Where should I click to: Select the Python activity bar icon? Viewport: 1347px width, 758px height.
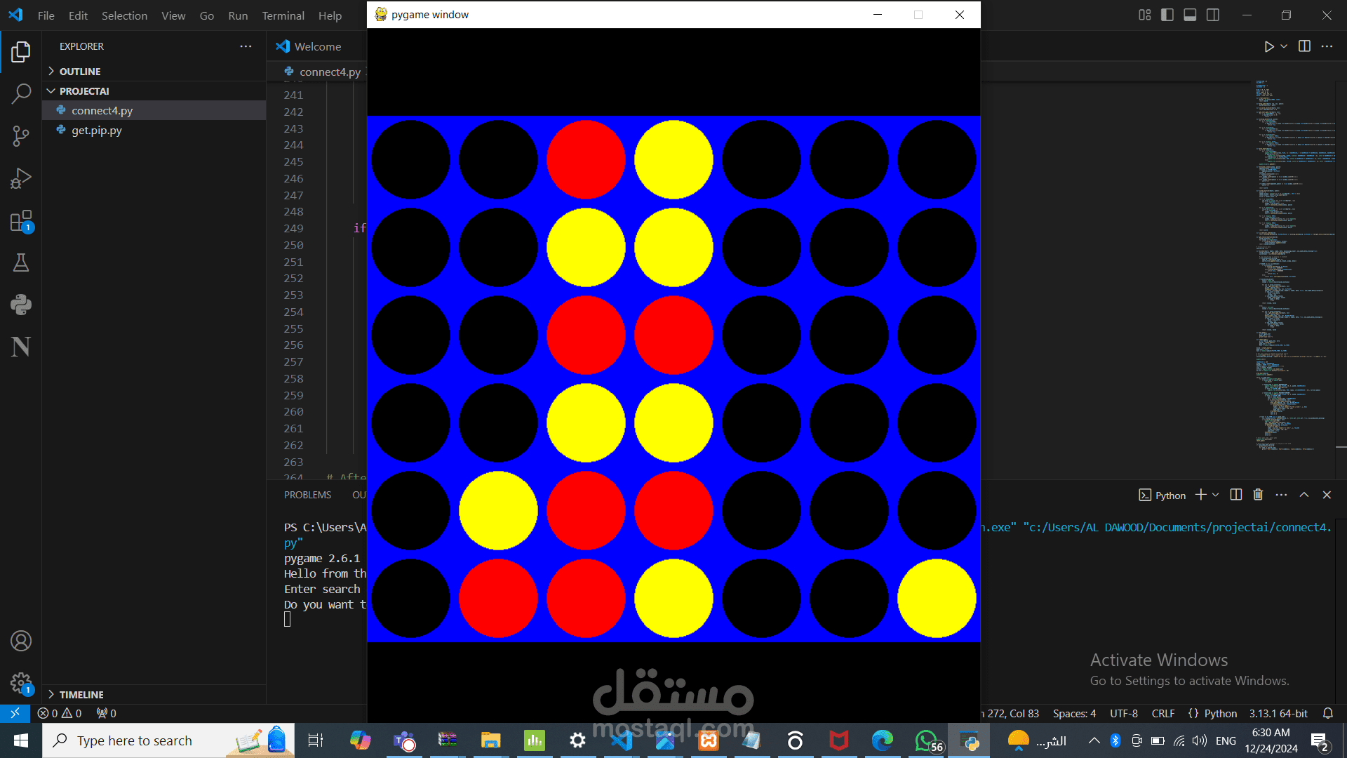click(21, 304)
